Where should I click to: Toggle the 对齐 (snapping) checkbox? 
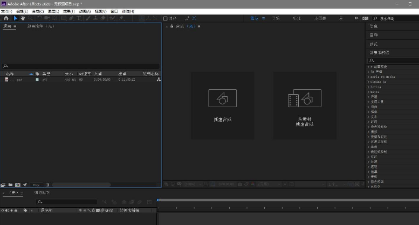pos(166,18)
